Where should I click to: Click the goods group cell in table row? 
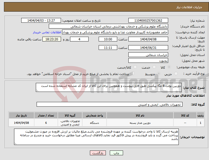point(70,123)
